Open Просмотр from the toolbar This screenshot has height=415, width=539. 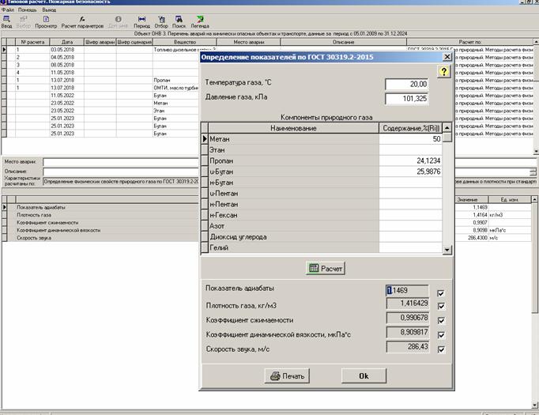tap(46, 21)
